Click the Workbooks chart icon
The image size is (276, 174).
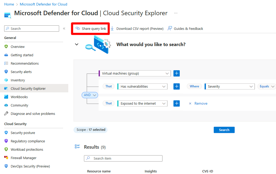tap(6, 97)
